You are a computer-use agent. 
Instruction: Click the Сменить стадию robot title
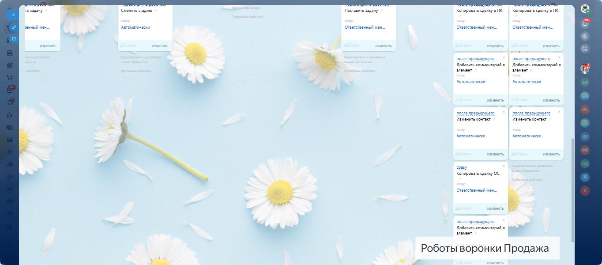(x=137, y=11)
